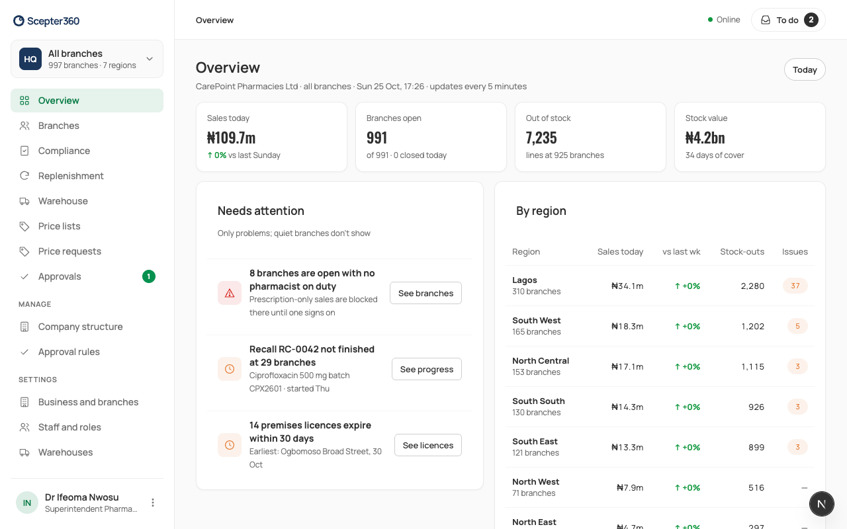Click the Approvals count badge showing 1

pos(149,276)
